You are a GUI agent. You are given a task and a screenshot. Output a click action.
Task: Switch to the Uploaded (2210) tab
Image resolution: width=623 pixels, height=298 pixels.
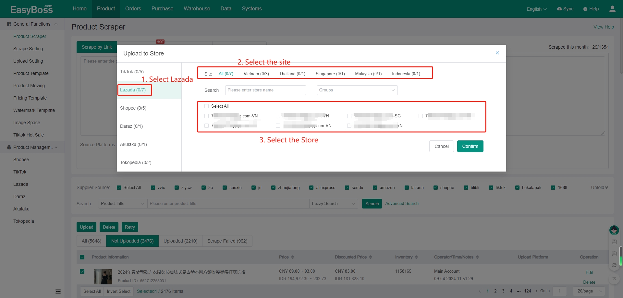(180, 241)
